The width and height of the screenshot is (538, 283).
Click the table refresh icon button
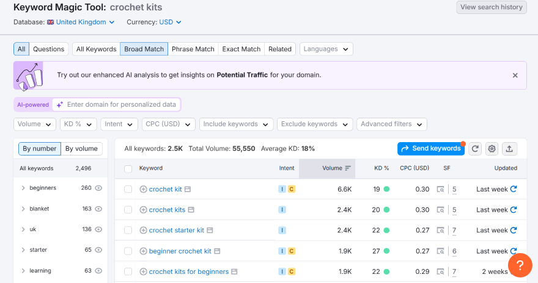475,149
